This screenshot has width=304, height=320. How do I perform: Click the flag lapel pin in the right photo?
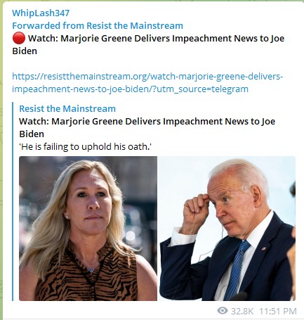click(x=264, y=248)
